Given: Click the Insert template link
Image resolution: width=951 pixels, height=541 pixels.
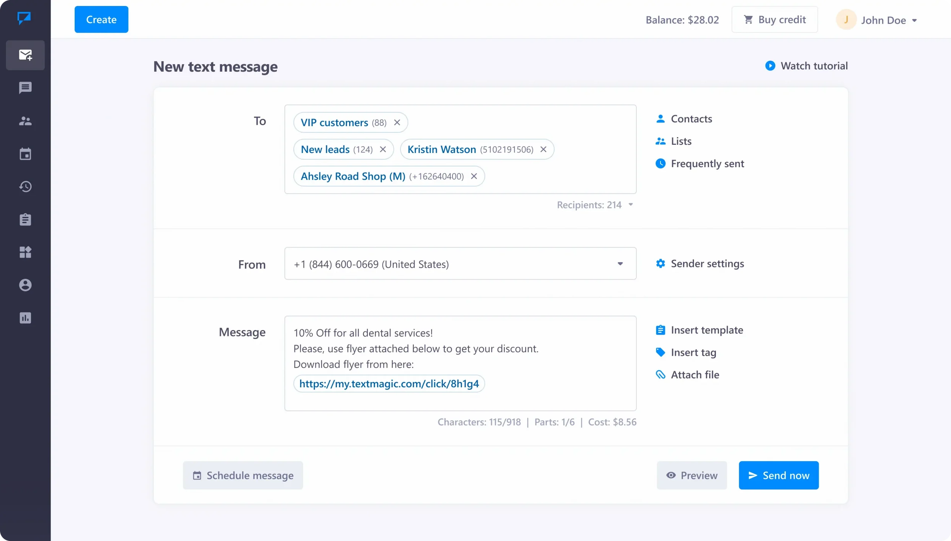Looking at the screenshot, I should [x=707, y=330].
